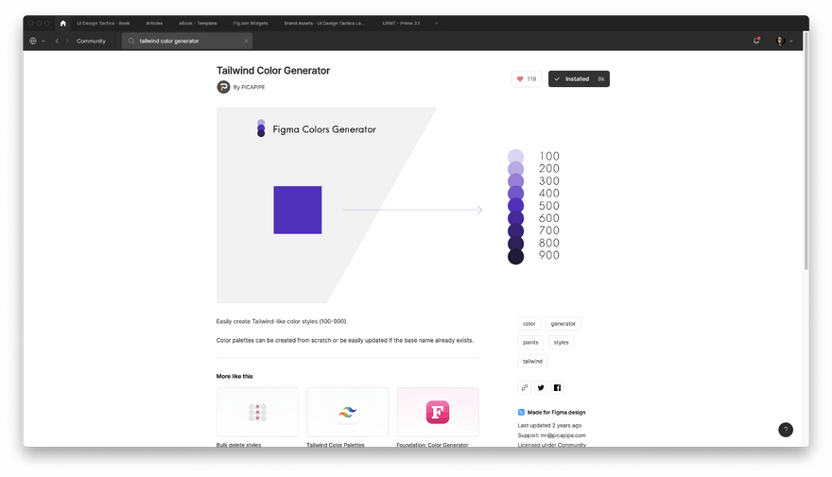Click the search magnifier icon

(x=131, y=41)
